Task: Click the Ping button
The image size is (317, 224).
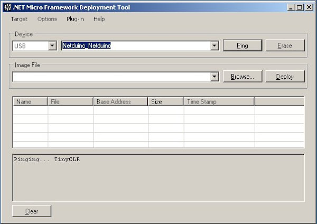Action: pyautogui.click(x=243, y=45)
